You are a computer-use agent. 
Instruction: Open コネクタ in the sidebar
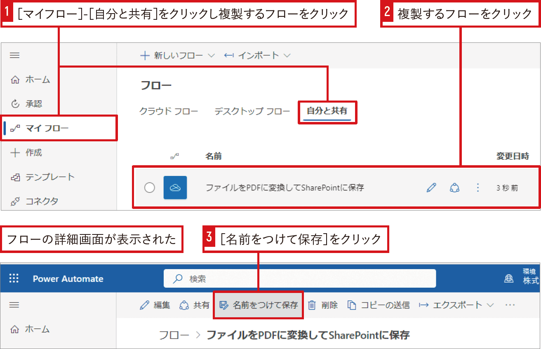(35, 201)
